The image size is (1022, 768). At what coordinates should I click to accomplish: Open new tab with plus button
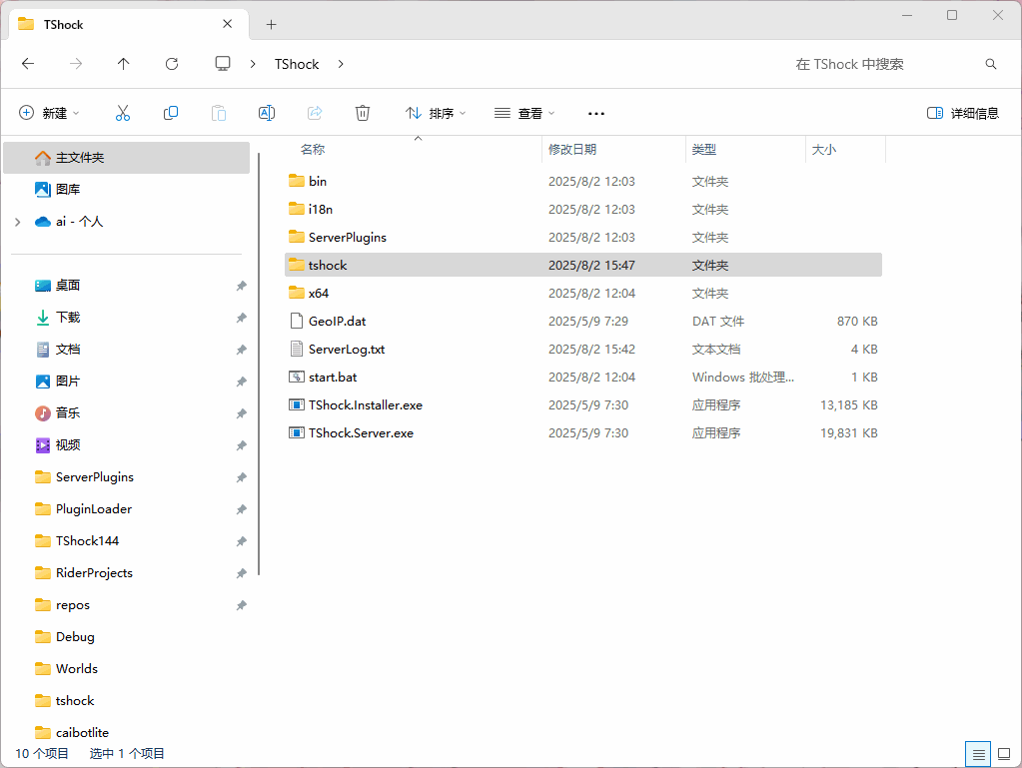pyautogui.click(x=271, y=25)
